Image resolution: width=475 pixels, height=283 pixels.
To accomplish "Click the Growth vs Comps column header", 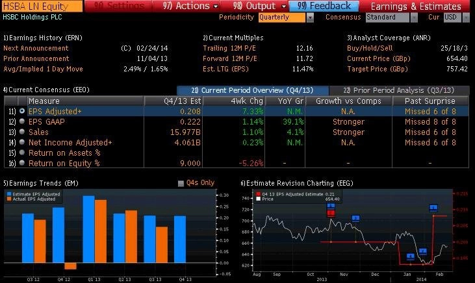I will click(x=349, y=101).
